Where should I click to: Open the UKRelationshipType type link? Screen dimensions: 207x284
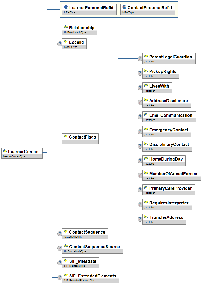pos(75,32)
